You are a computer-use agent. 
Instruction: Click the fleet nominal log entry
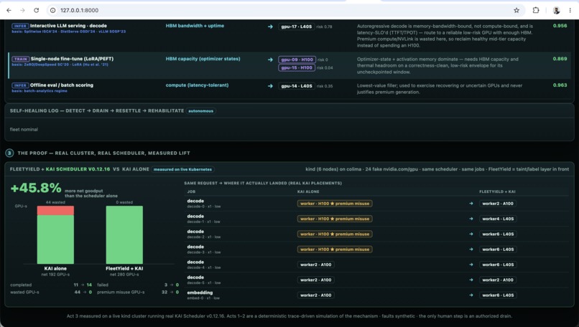coord(24,129)
